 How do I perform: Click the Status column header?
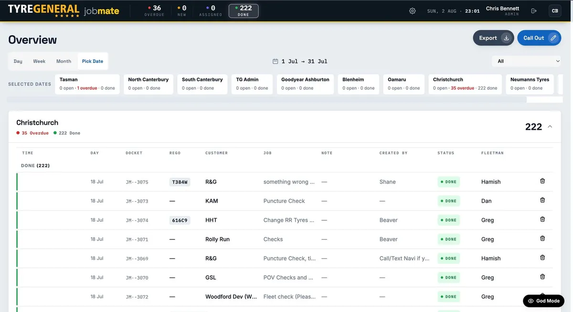pos(446,153)
